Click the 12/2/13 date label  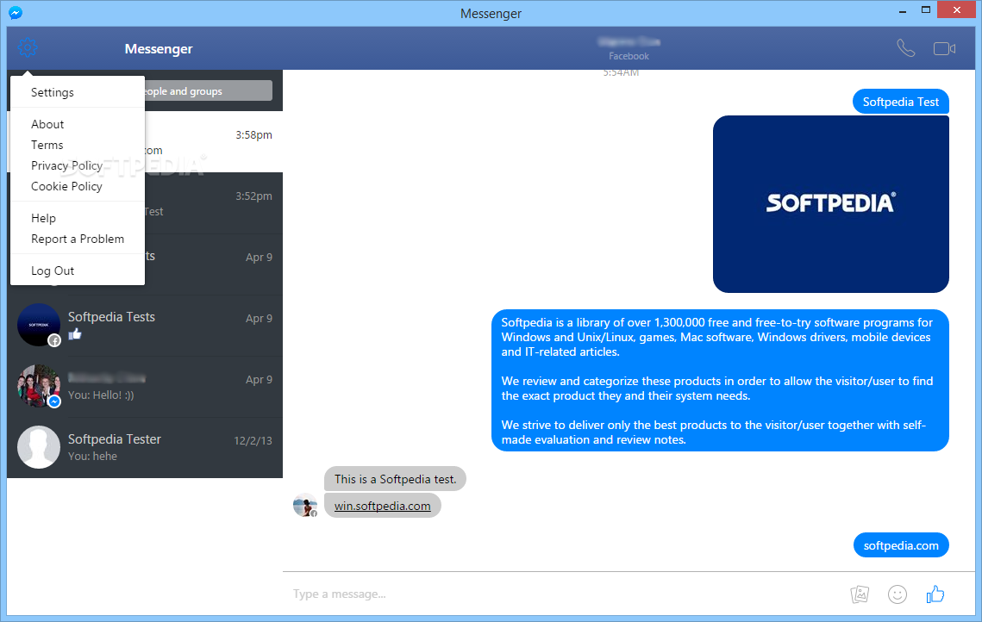[x=253, y=440]
